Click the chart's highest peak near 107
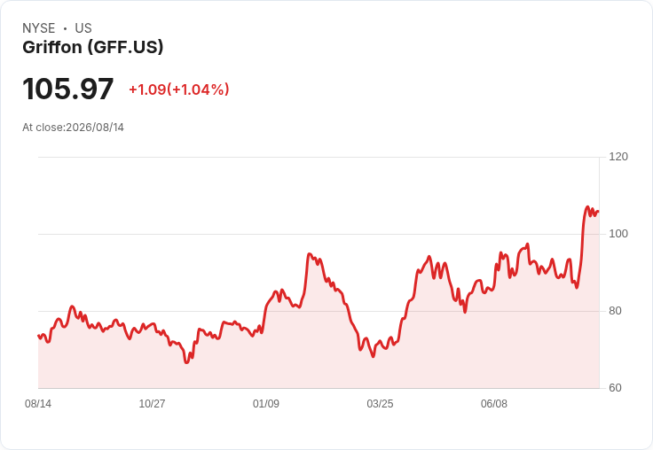The height and width of the screenshot is (450, 653). [587, 206]
